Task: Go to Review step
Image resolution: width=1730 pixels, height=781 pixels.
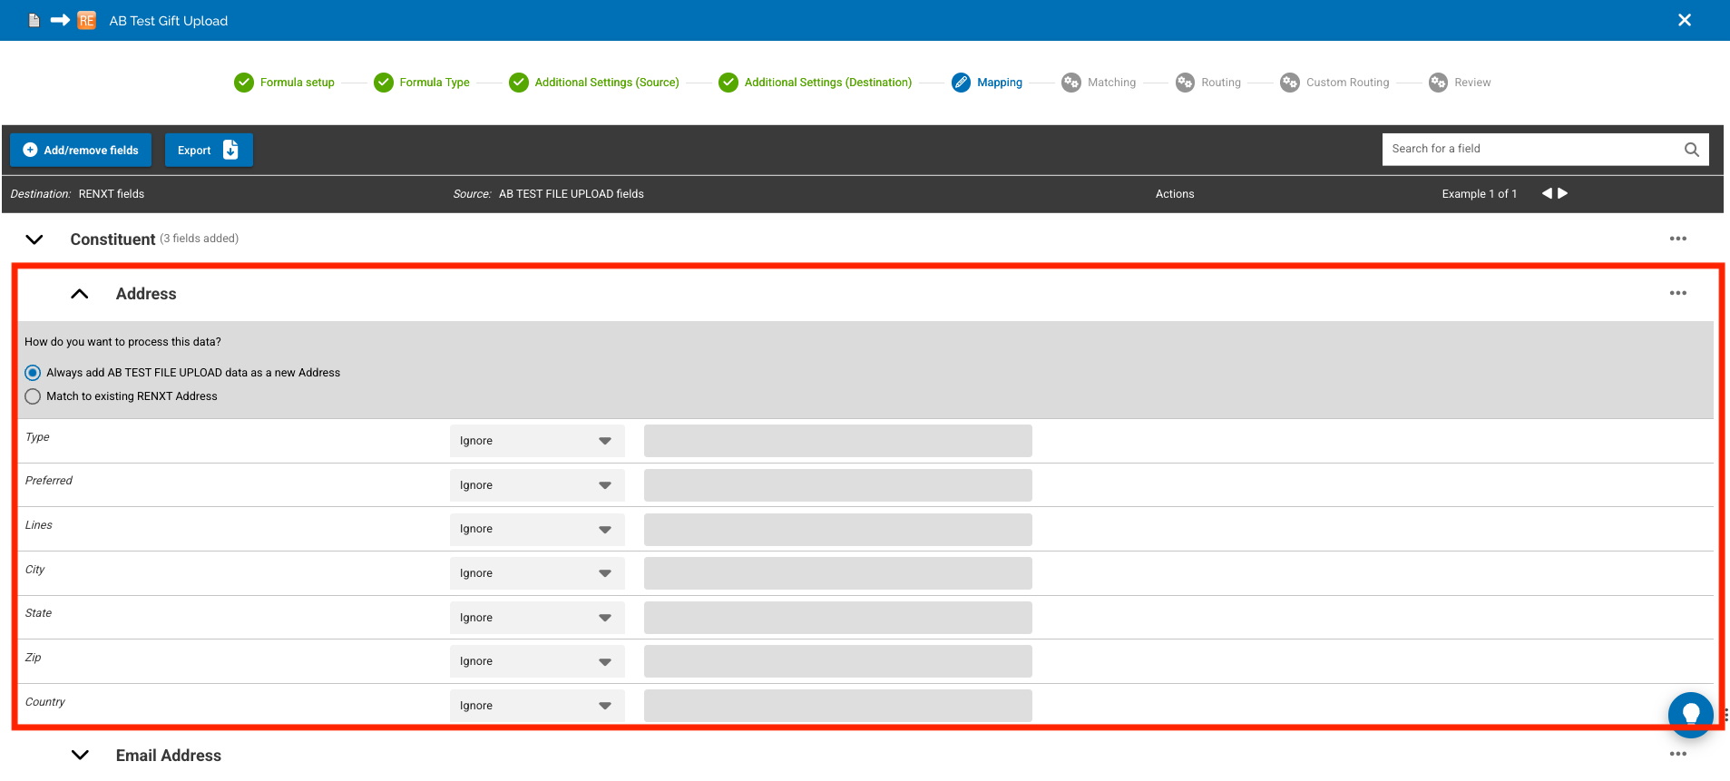Action: click(x=1460, y=83)
